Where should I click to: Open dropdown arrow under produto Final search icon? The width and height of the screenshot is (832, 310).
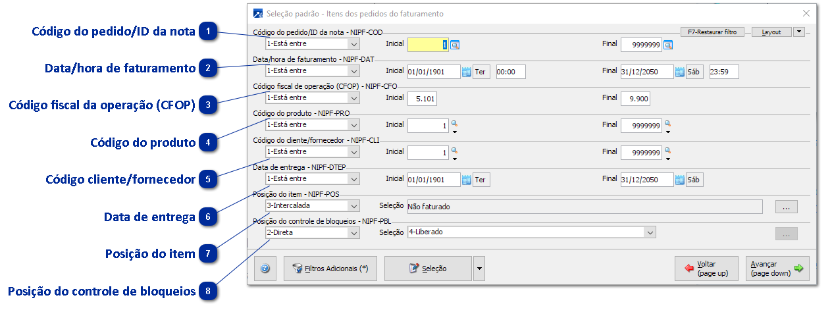667,132
